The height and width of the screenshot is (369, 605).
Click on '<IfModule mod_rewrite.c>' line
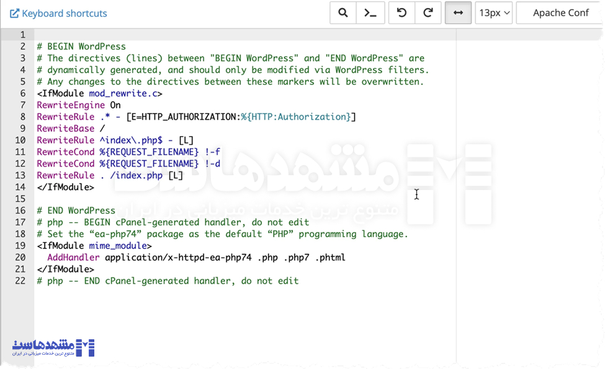(99, 93)
